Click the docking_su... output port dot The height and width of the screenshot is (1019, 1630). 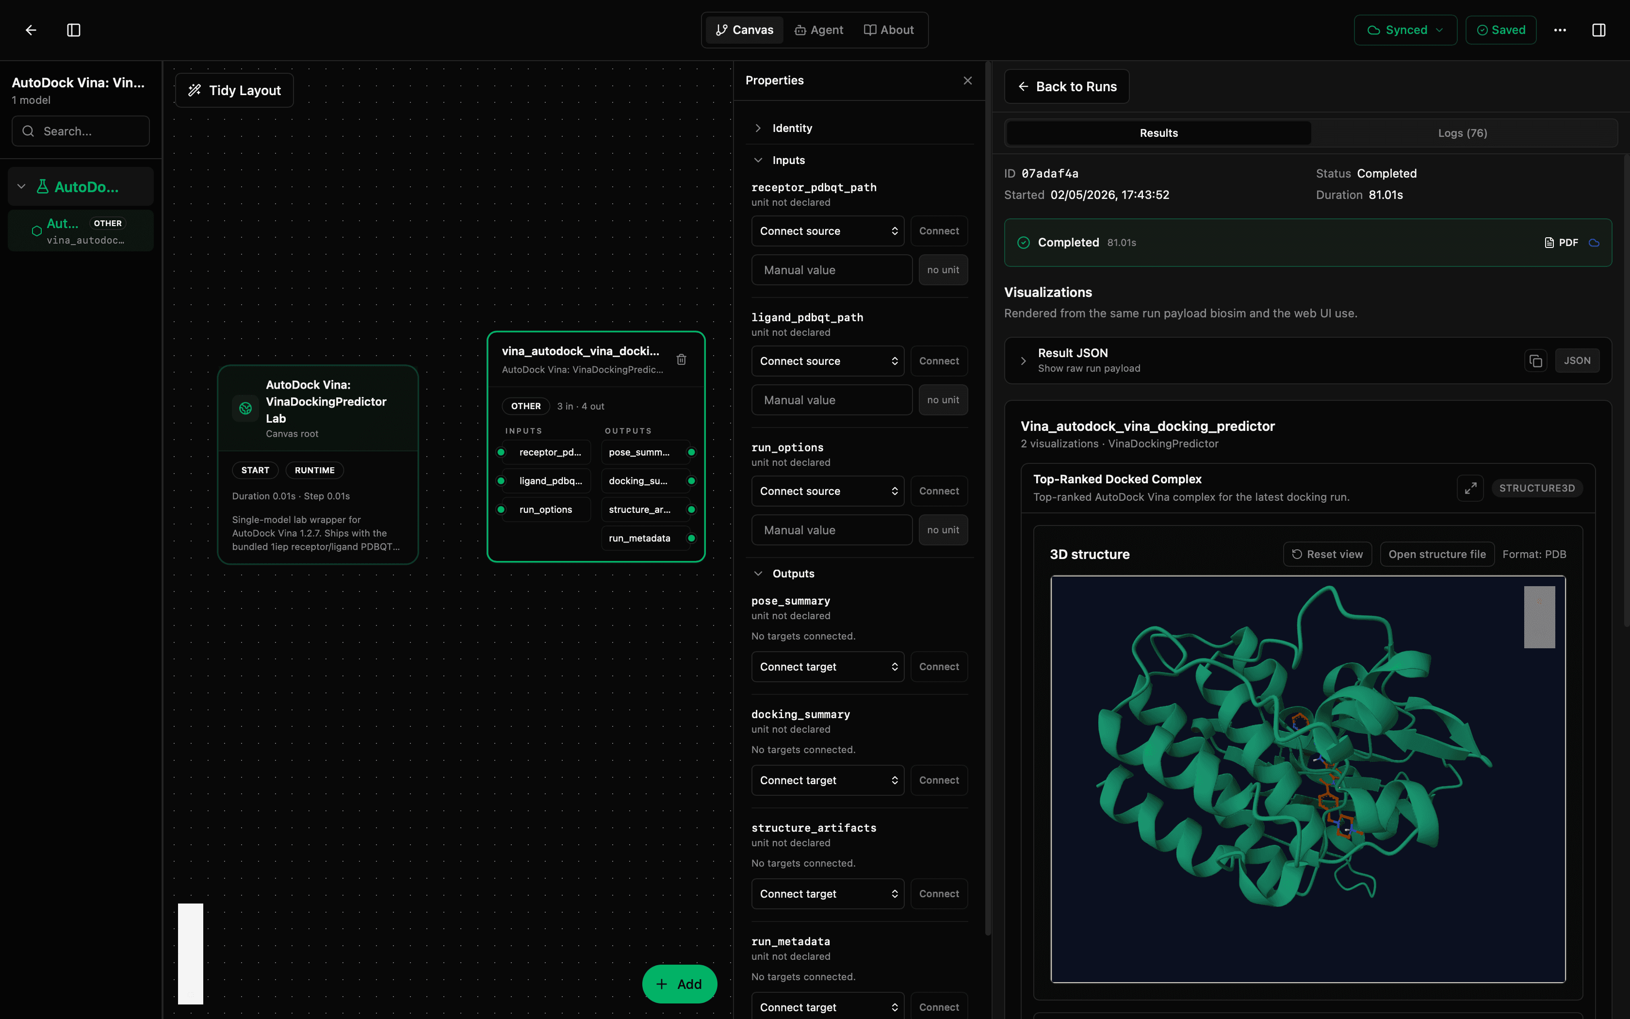691,480
